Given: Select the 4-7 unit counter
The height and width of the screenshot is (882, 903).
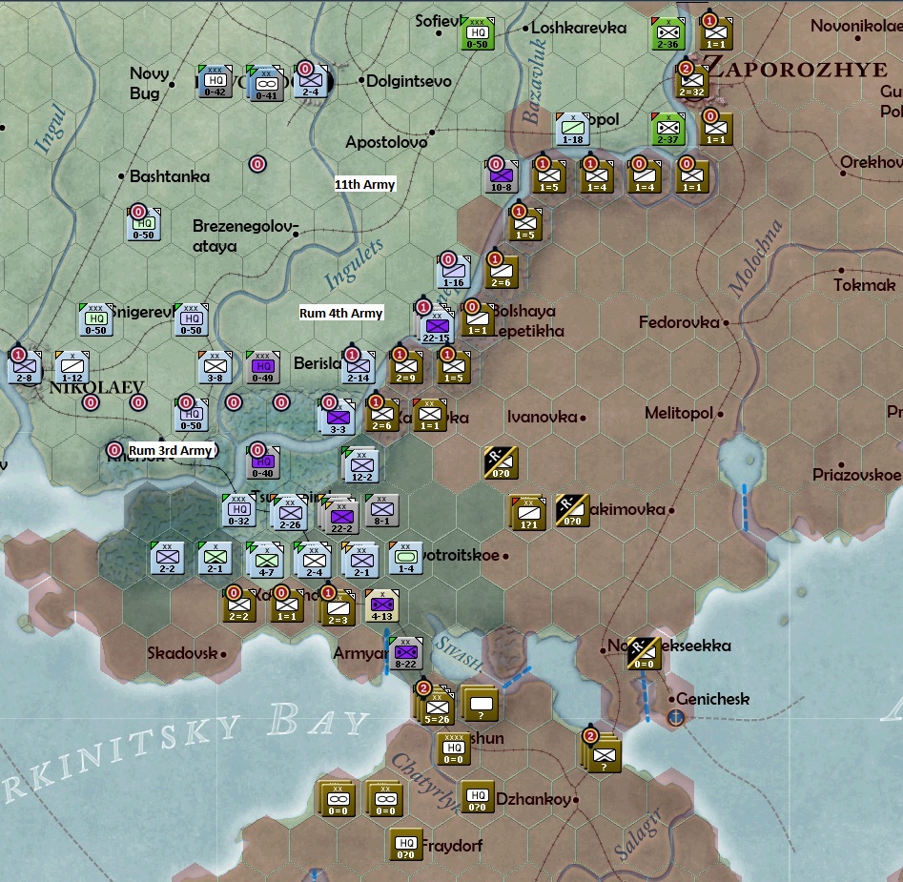Looking at the screenshot, I should point(265,561).
